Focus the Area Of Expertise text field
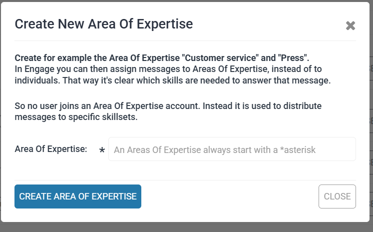The height and width of the screenshot is (232, 373). (x=232, y=149)
